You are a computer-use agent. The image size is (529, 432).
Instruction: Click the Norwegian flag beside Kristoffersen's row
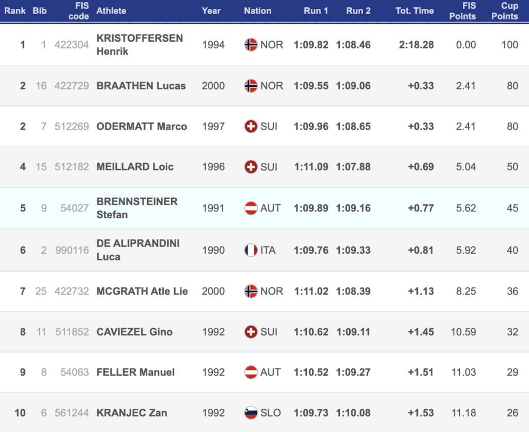[x=251, y=45]
